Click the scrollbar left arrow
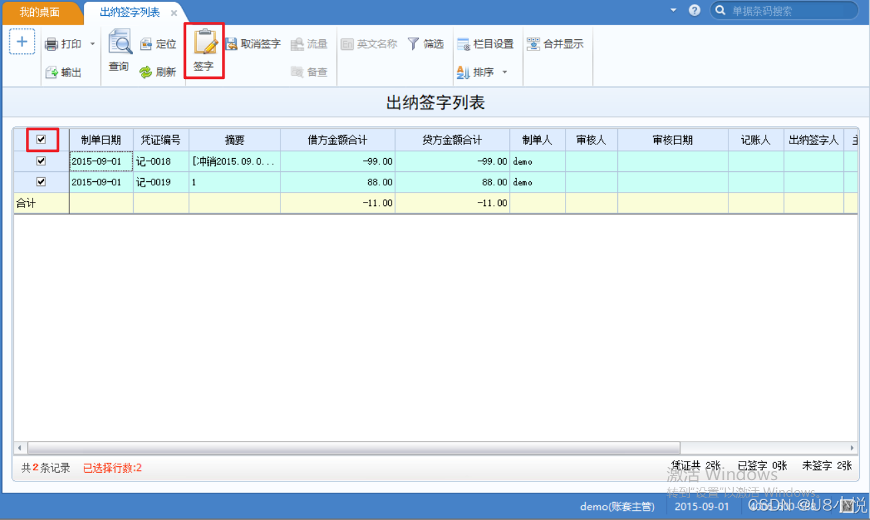This screenshot has width=870, height=520. (x=19, y=448)
